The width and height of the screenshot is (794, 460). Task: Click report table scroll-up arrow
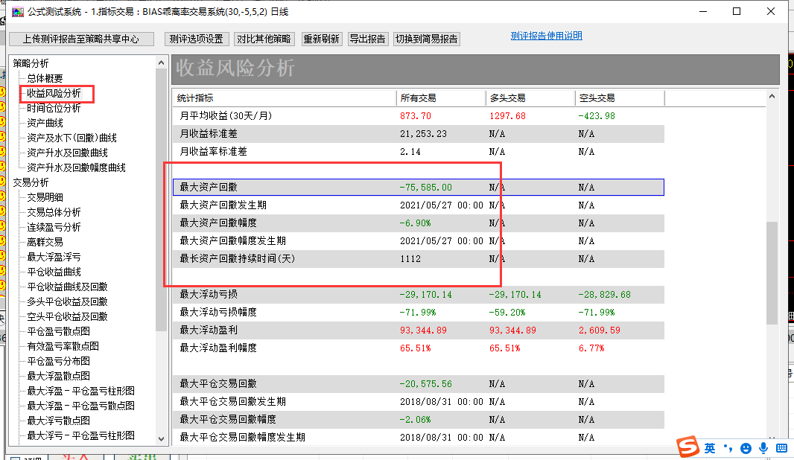pos(772,96)
